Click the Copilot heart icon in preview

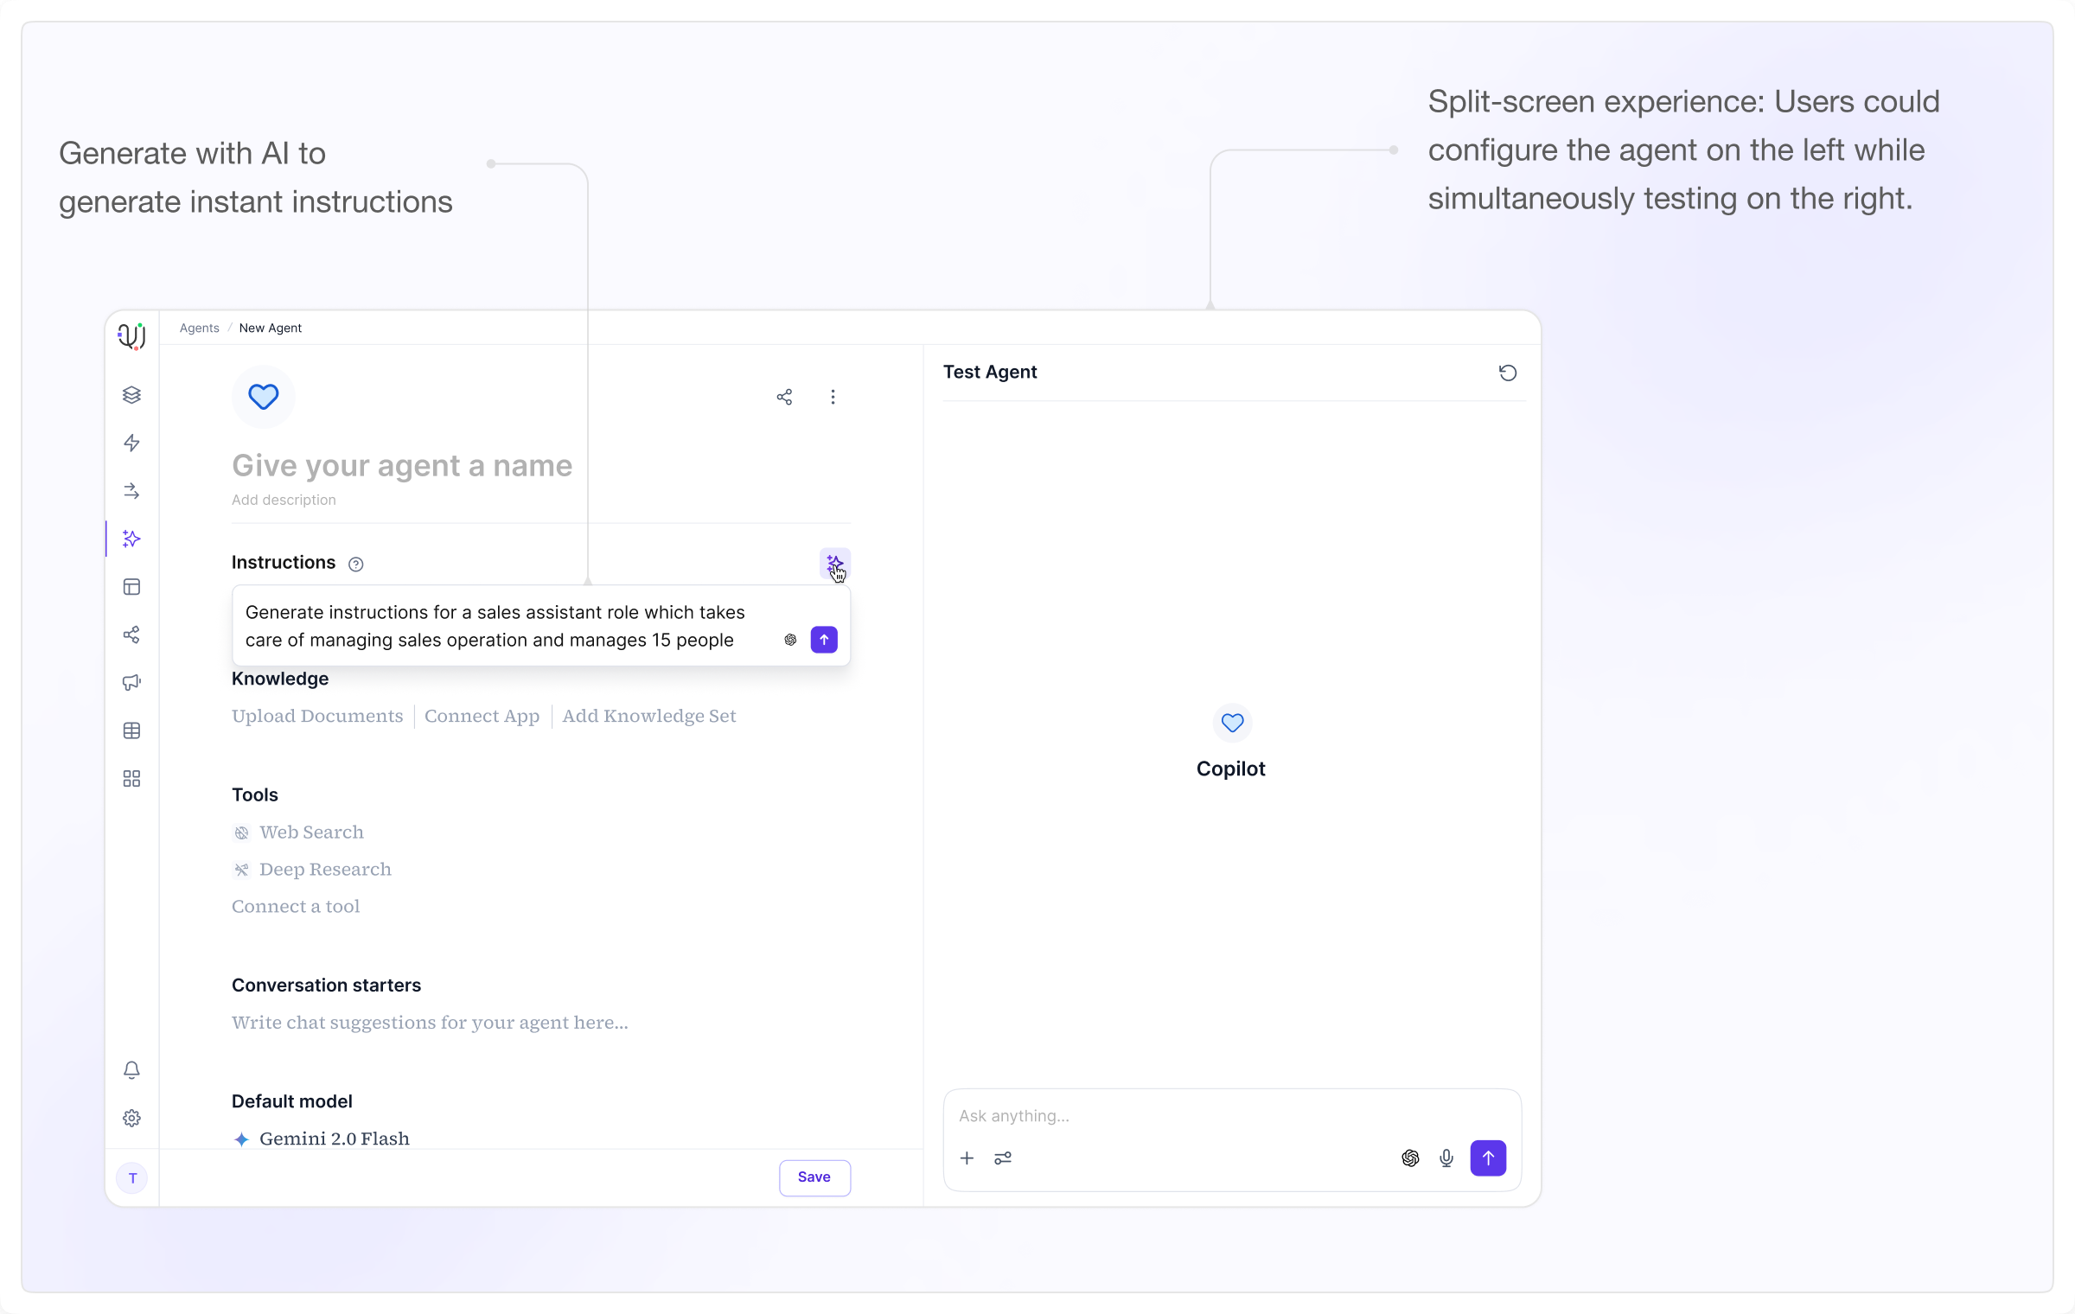(x=1232, y=723)
